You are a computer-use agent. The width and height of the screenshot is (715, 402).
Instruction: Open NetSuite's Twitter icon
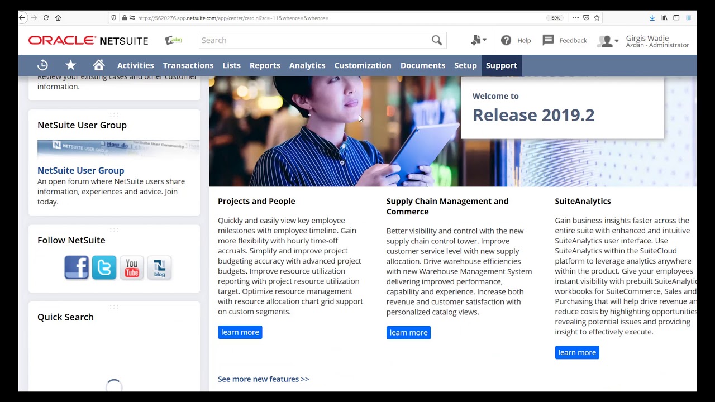(104, 267)
